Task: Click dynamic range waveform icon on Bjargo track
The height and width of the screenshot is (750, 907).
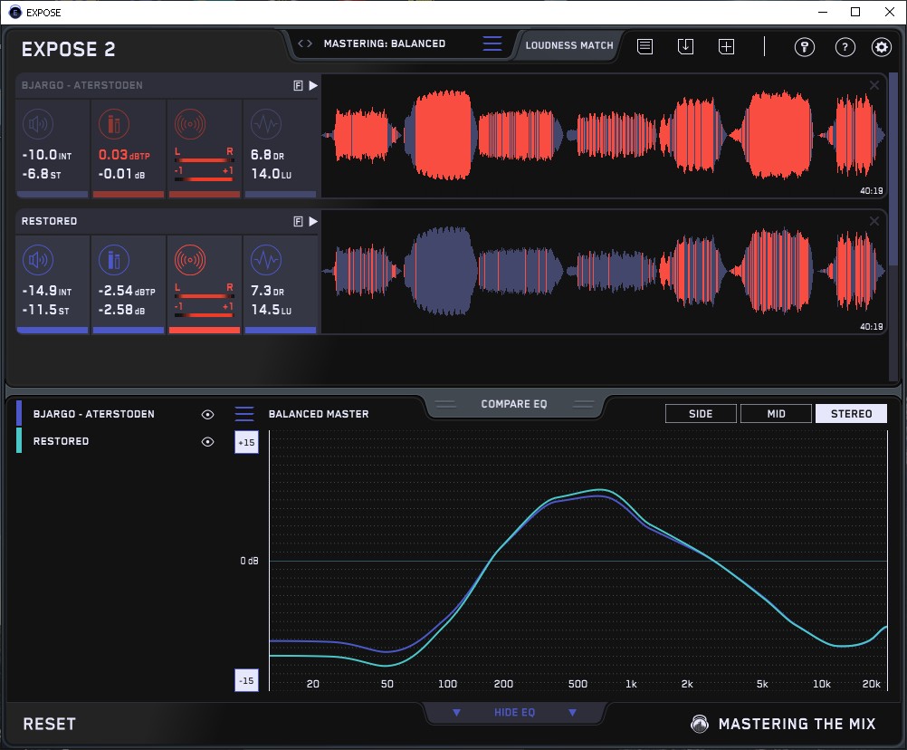Action: click(266, 124)
